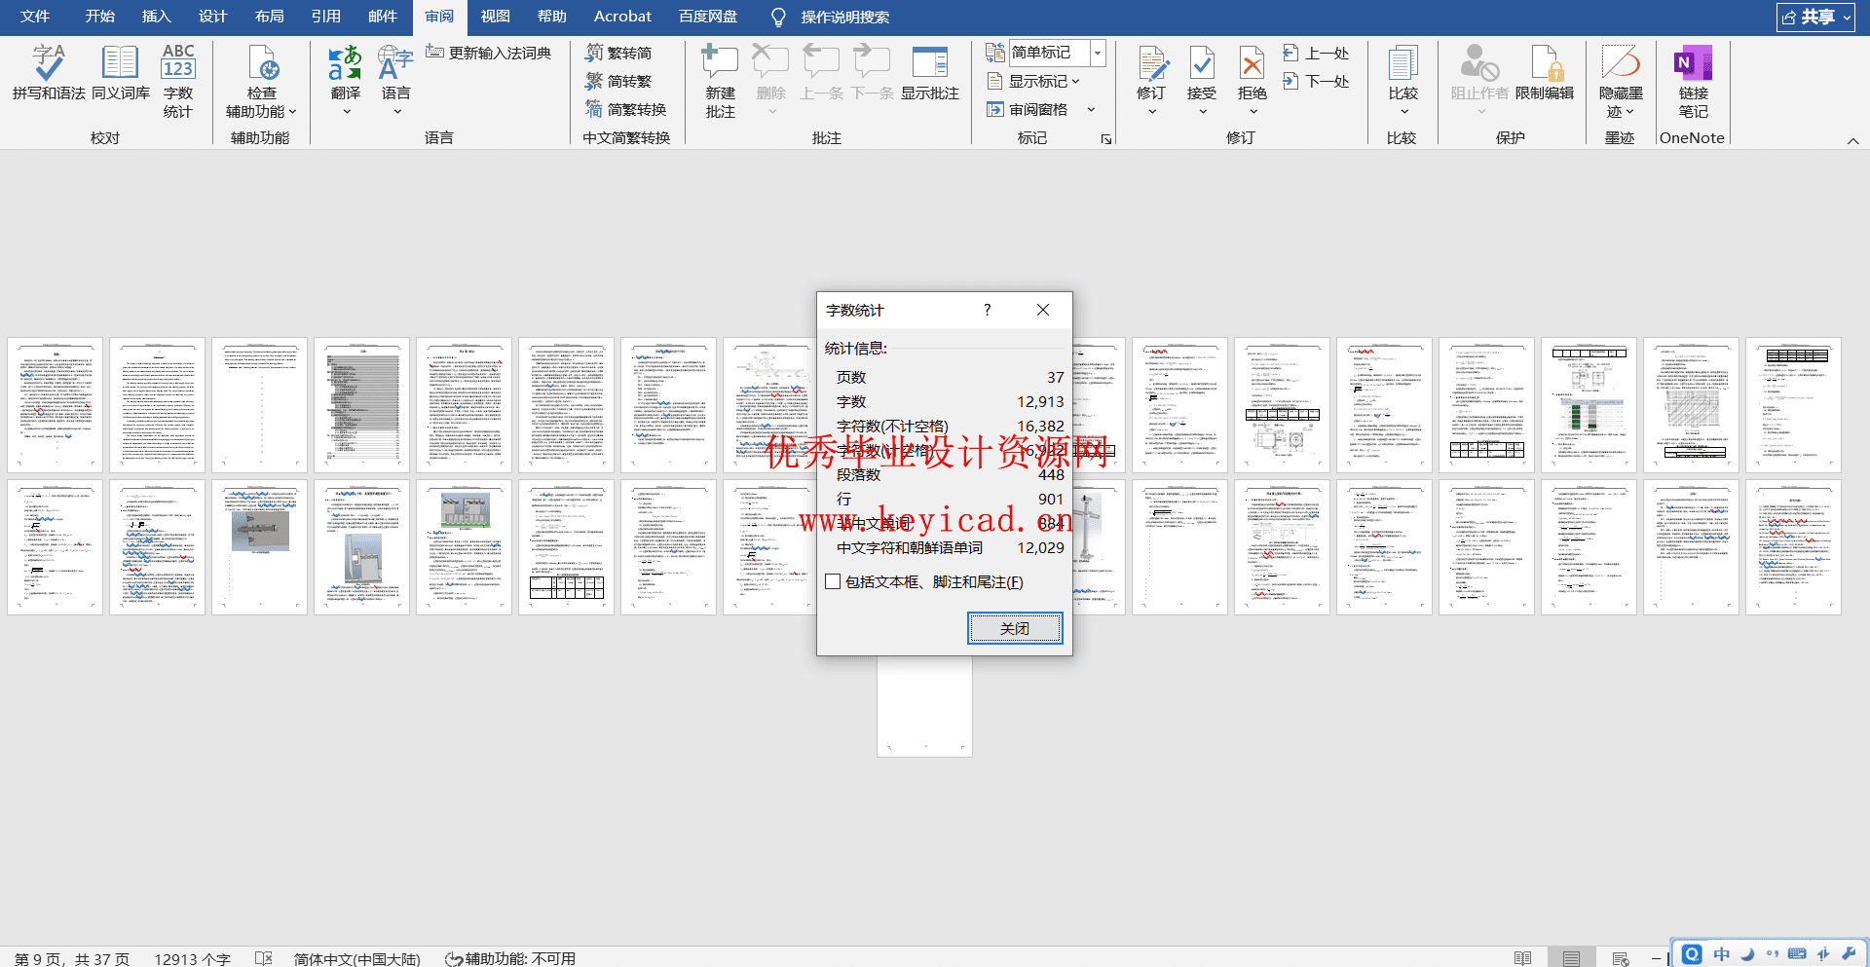
Task: Insert a New Comment (新建批注)
Action: pyautogui.click(x=720, y=82)
